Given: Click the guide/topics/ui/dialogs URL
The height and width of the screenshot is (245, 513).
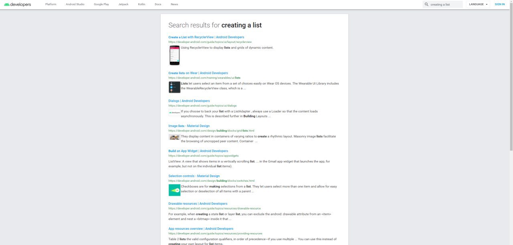Looking at the screenshot, I should point(202,106).
